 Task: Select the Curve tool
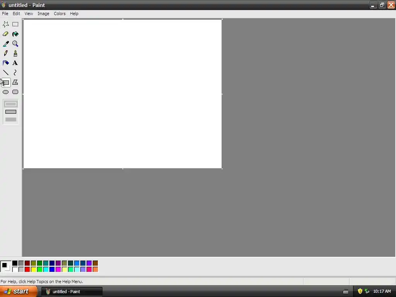[x=15, y=73]
